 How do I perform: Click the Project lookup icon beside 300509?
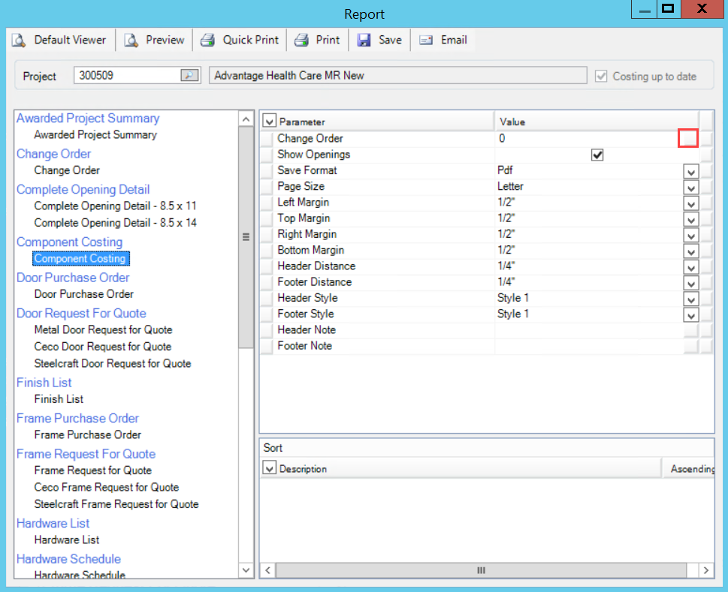coord(189,76)
